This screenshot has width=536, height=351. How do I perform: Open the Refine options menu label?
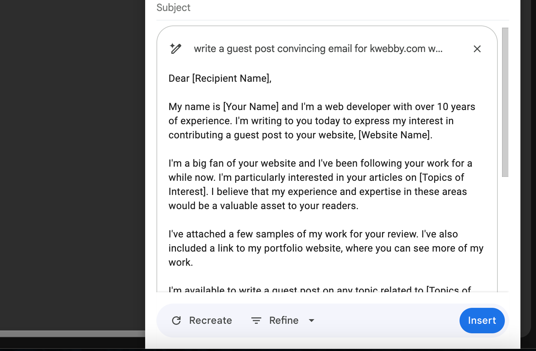(x=284, y=321)
